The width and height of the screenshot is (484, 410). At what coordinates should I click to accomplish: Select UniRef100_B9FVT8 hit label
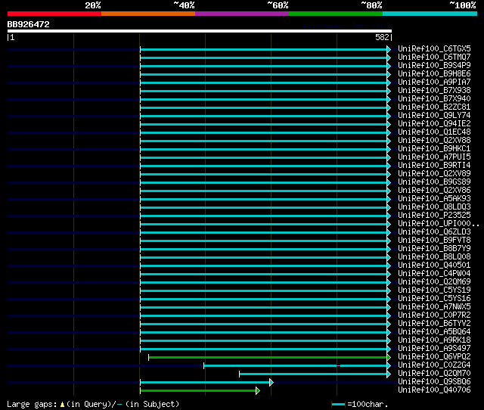point(434,241)
